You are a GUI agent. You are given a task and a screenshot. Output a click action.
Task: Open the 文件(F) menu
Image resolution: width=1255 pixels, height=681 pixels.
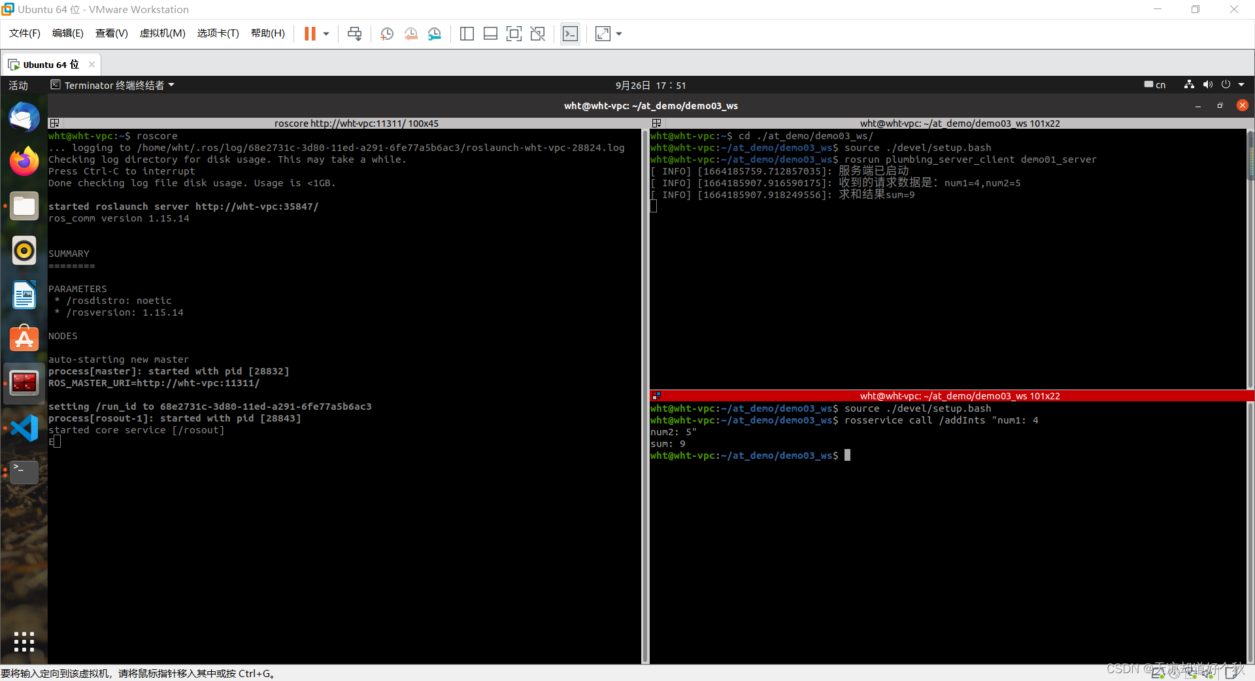[x=25, y=33]
